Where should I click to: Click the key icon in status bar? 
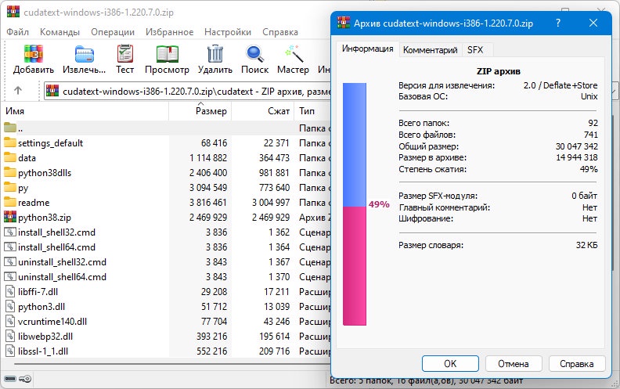pyautogui.click(x=25, y=379)
